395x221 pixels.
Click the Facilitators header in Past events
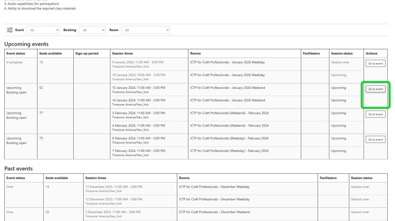click(x=328, y=178)
